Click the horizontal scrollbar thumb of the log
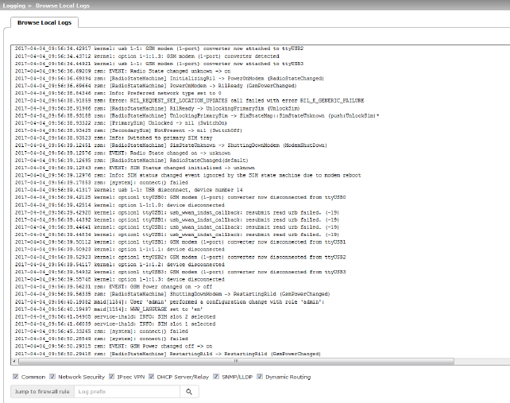This screenshot has width=510, height=403. coord(237,361)
